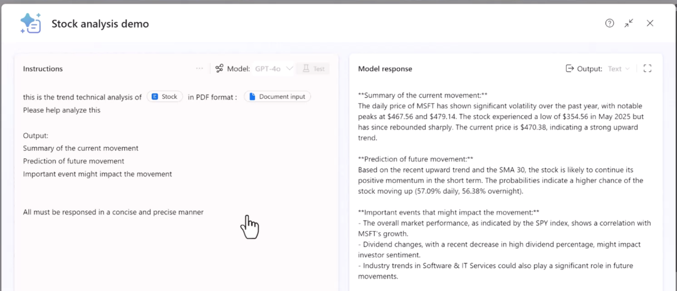
Task: Close the Stock analysis demo dialog
Action: pyautogui.click(x=650, y=23)
